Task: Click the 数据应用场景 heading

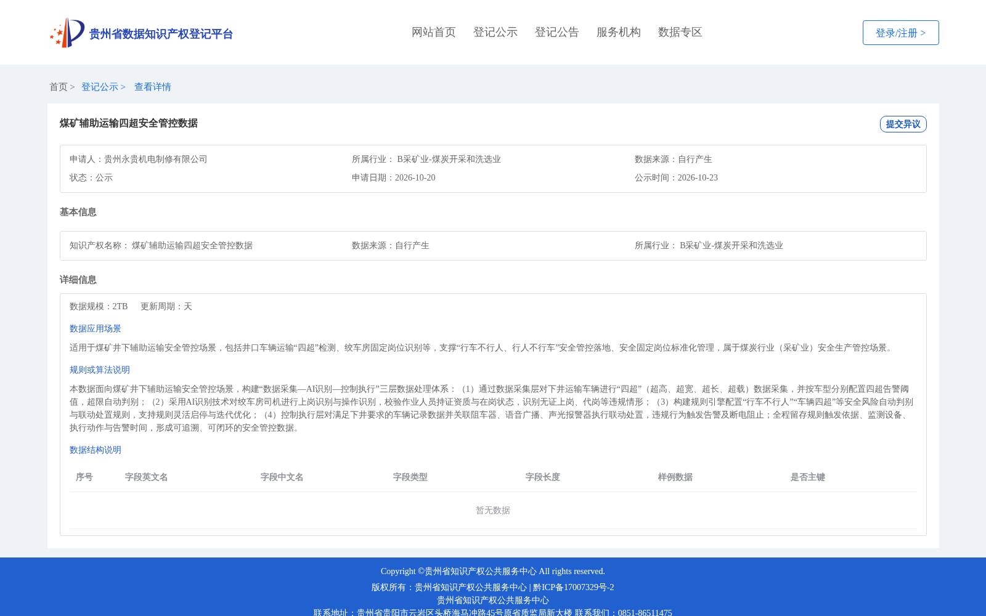Action: [x=96, y=329]
